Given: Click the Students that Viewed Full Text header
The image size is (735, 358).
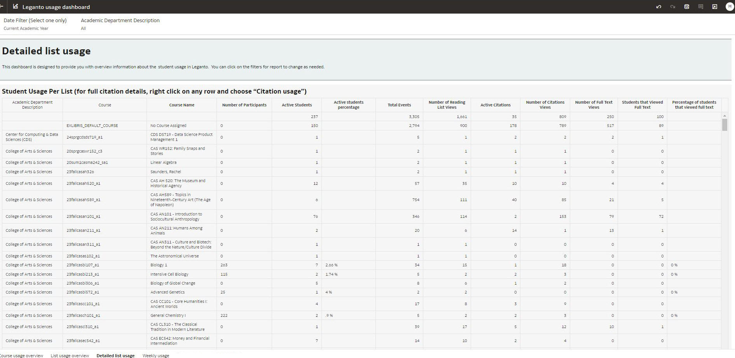Looking at the screenshot, I should click(642, 105).
